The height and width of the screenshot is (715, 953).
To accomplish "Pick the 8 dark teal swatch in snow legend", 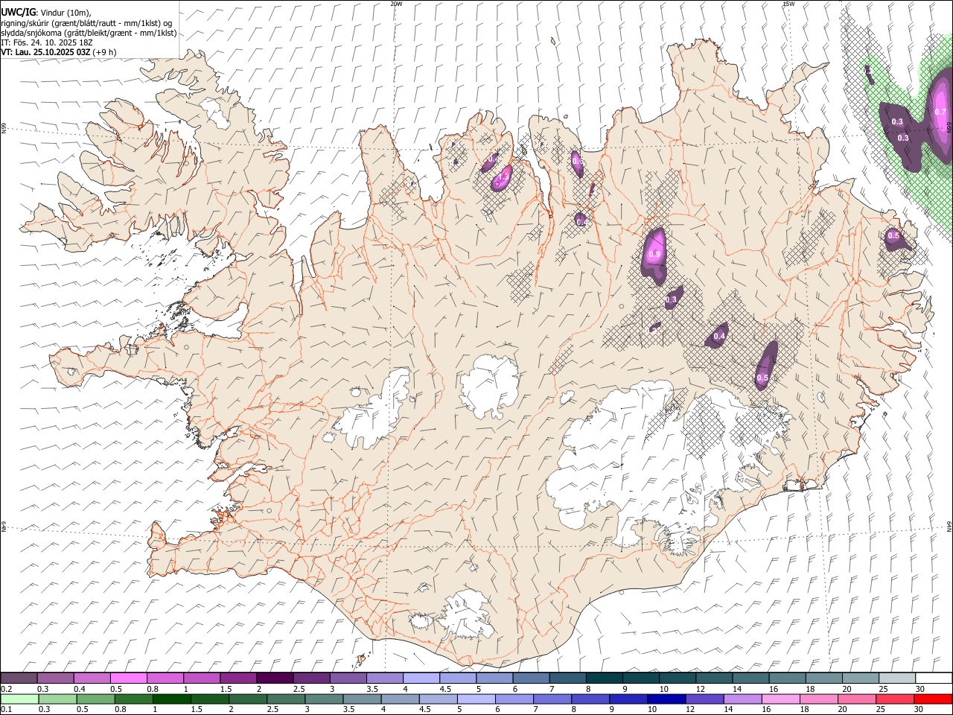I will 605,678.
